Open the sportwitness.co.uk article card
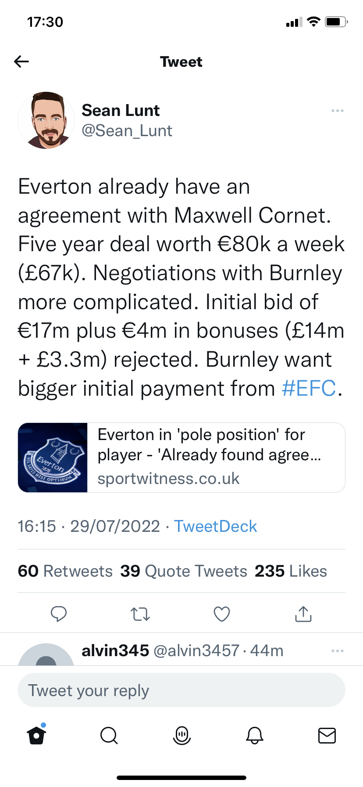Screen dimensions: 363x787 (x=216, y=457)
